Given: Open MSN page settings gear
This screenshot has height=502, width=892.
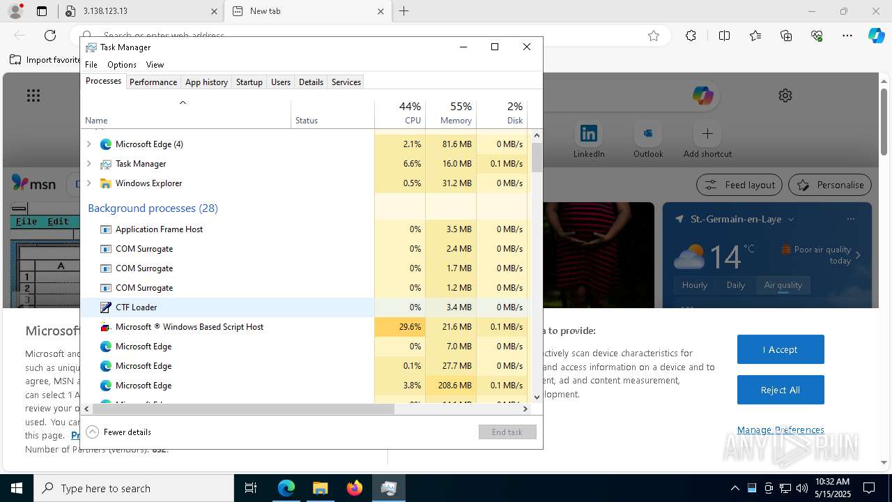Looking at the screenshot, I should [785, 96].
